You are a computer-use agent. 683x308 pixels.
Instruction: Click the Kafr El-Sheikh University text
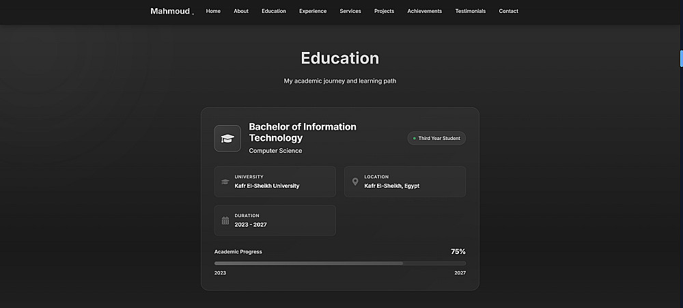click(266, 186)
